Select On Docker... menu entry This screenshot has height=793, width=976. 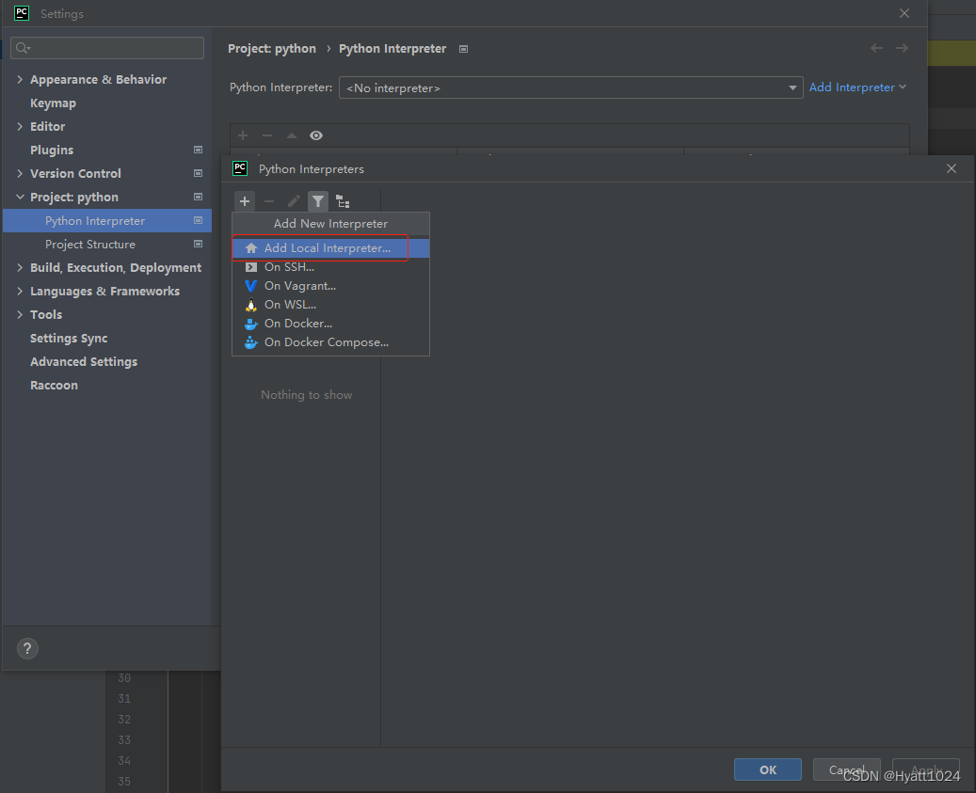(330, 324)
